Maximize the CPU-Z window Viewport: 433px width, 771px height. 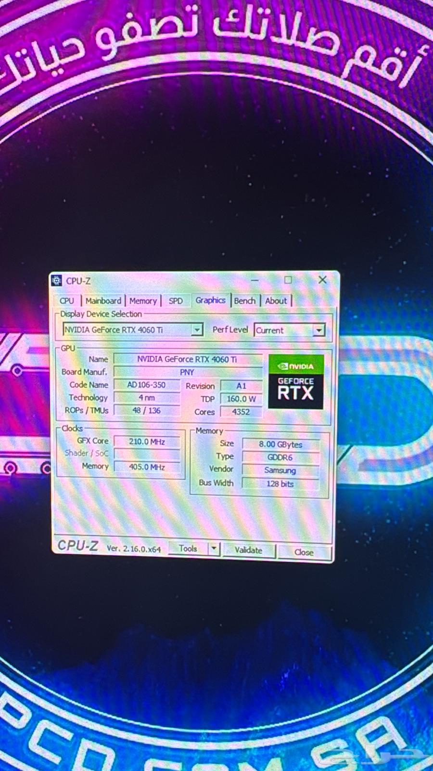coord(288,280)
